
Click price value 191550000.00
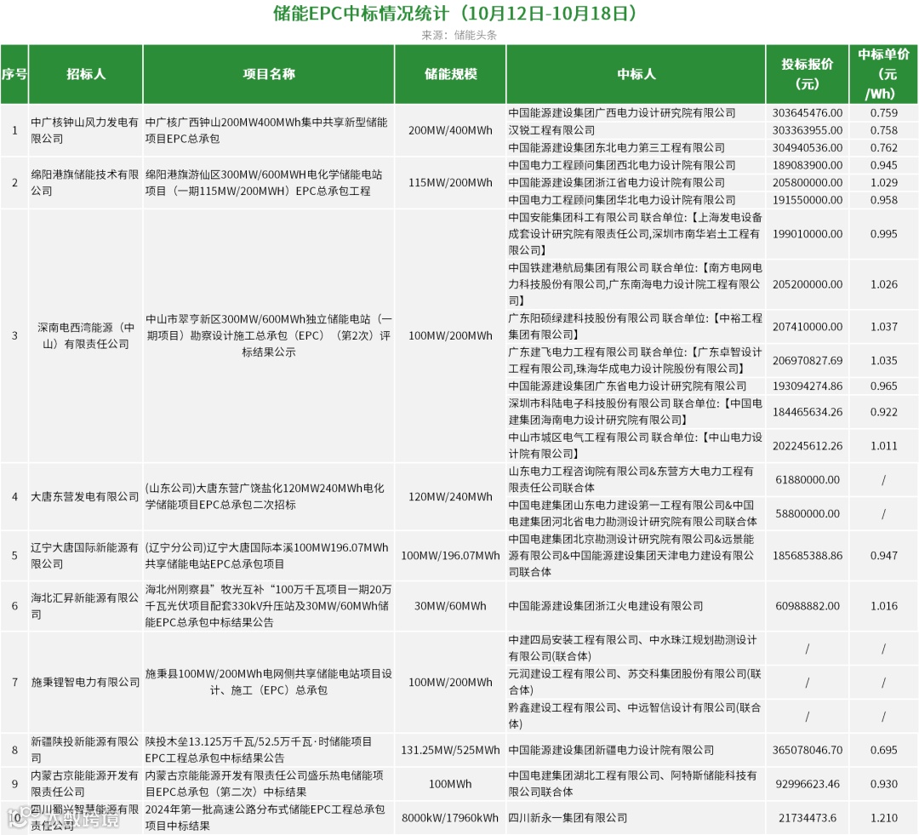(807, 200)
